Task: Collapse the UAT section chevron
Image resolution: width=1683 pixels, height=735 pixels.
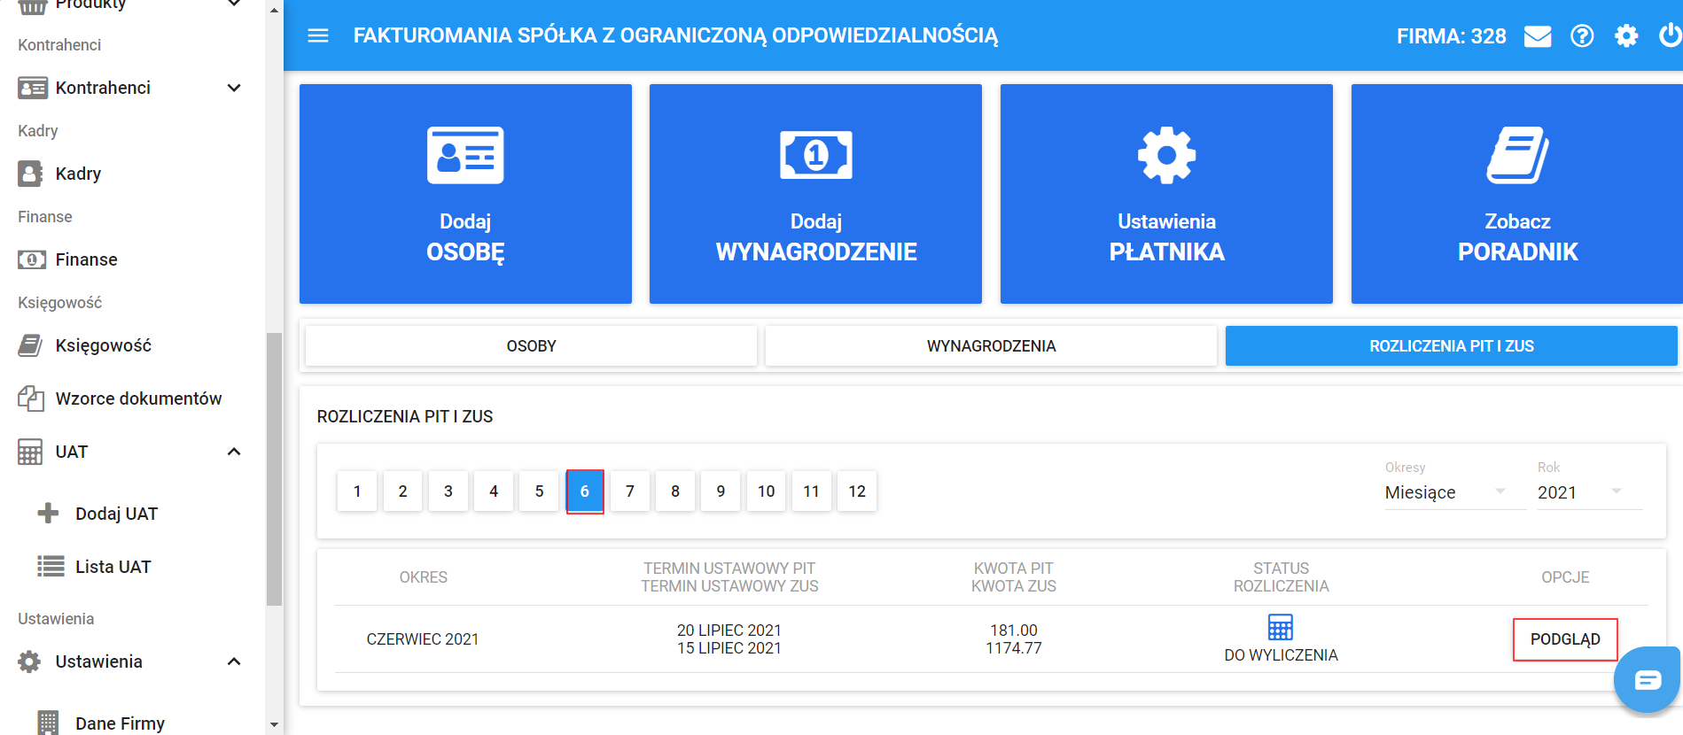Action: [x=234, y=452]
